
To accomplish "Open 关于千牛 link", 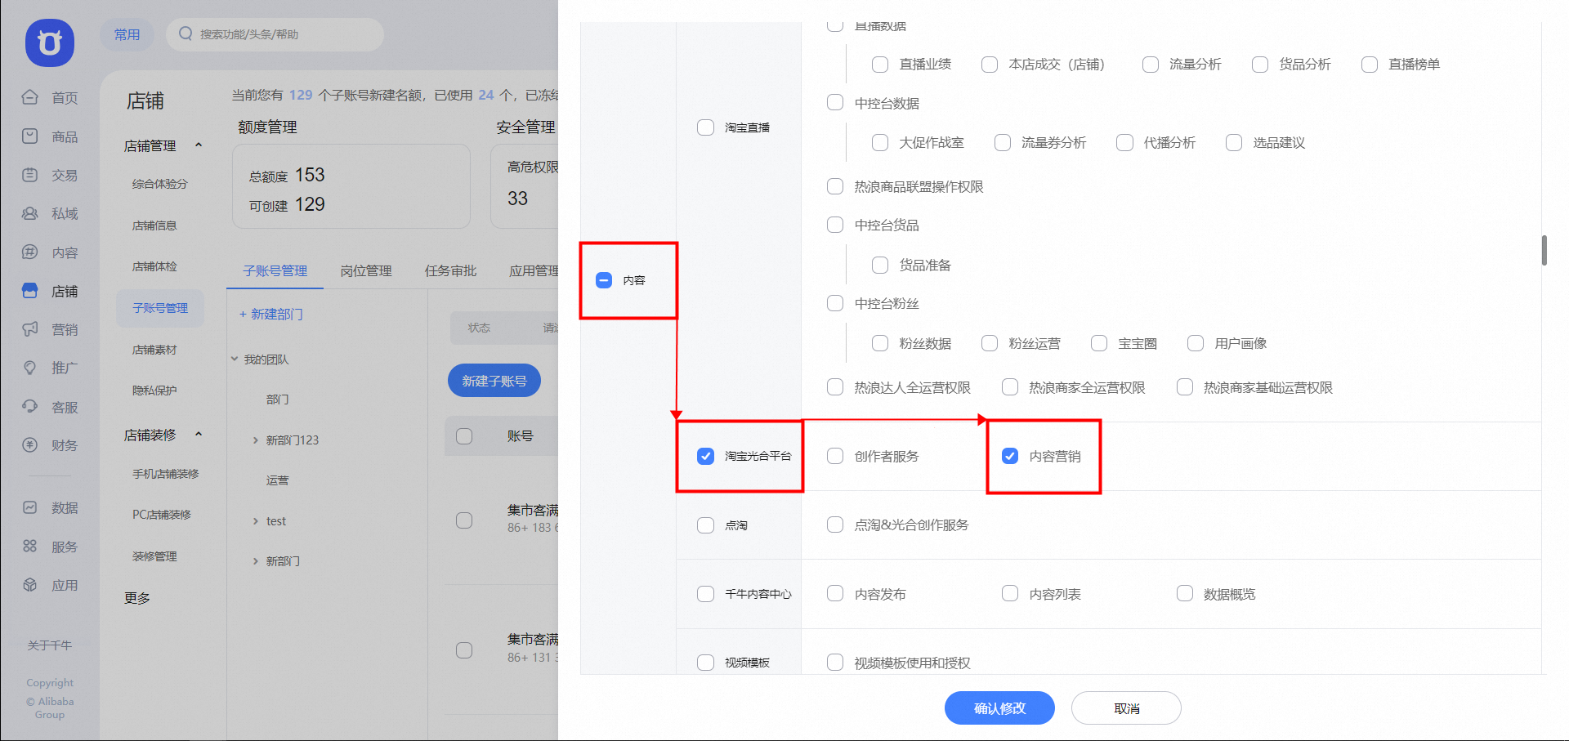I will pos(50,645).
